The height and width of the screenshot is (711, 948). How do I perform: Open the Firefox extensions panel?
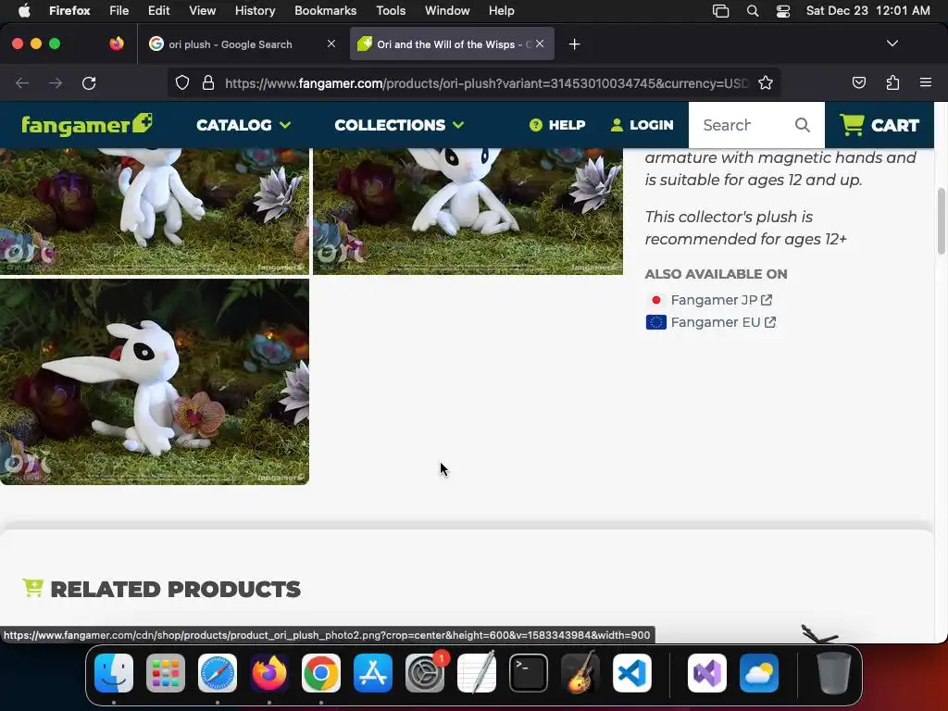(892, 82)
